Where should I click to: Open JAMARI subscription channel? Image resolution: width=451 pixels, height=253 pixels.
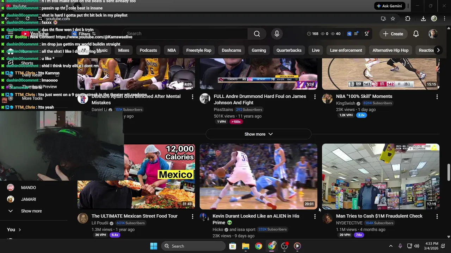click(28, 199)
